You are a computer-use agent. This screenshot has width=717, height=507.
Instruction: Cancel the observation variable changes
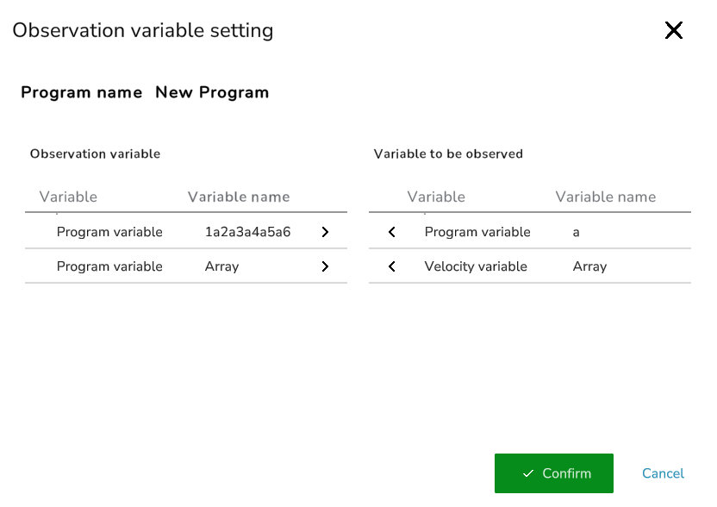click(663, 473)
